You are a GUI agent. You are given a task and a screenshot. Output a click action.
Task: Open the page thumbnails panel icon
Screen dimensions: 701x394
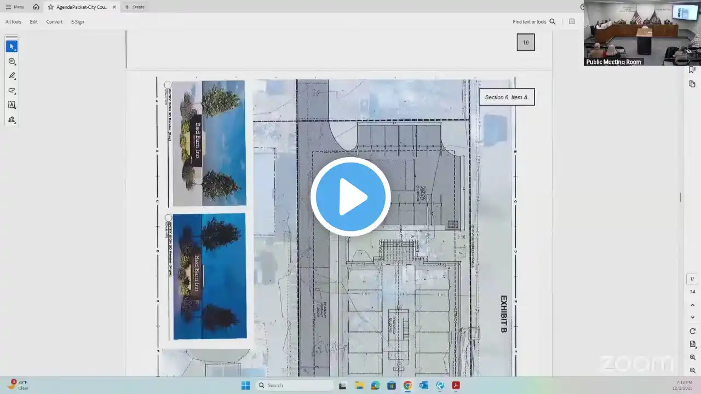[x=692, y=84]
